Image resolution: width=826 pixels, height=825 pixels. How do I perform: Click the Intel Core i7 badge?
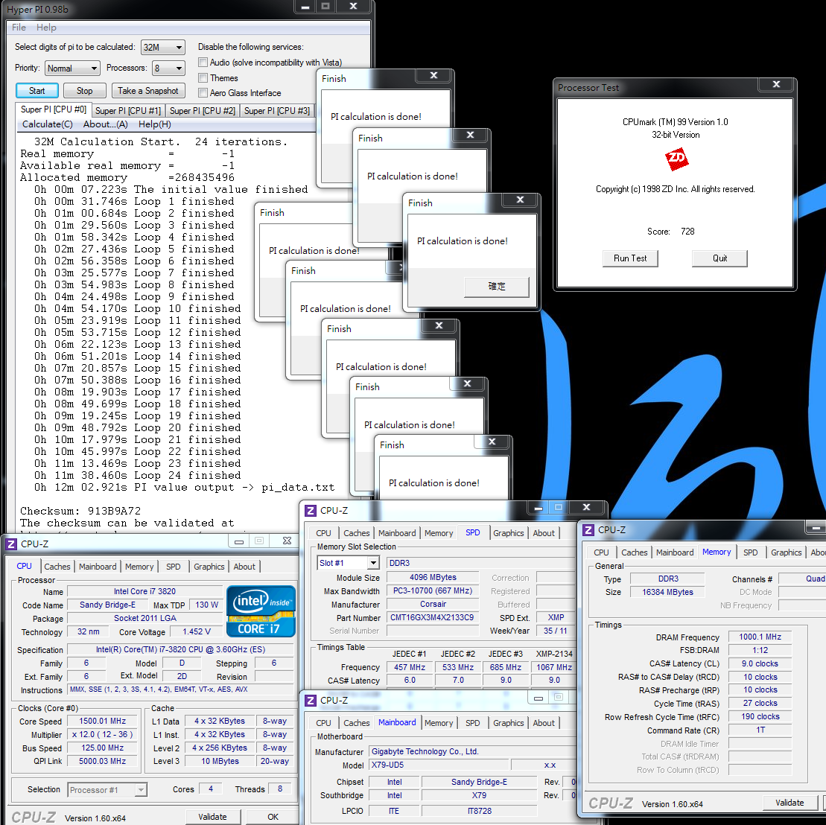click(261, 611)
